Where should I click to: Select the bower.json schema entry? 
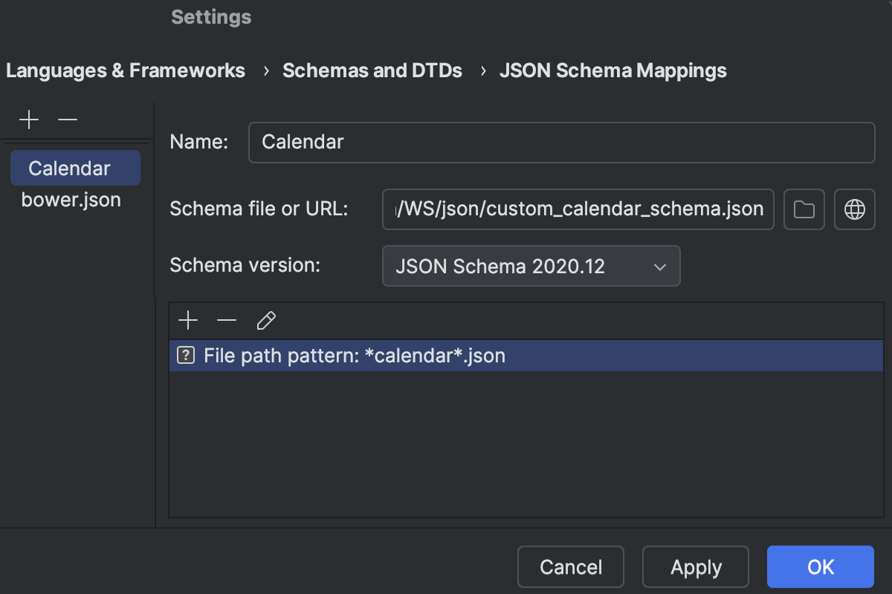click(x=71, y=199)
